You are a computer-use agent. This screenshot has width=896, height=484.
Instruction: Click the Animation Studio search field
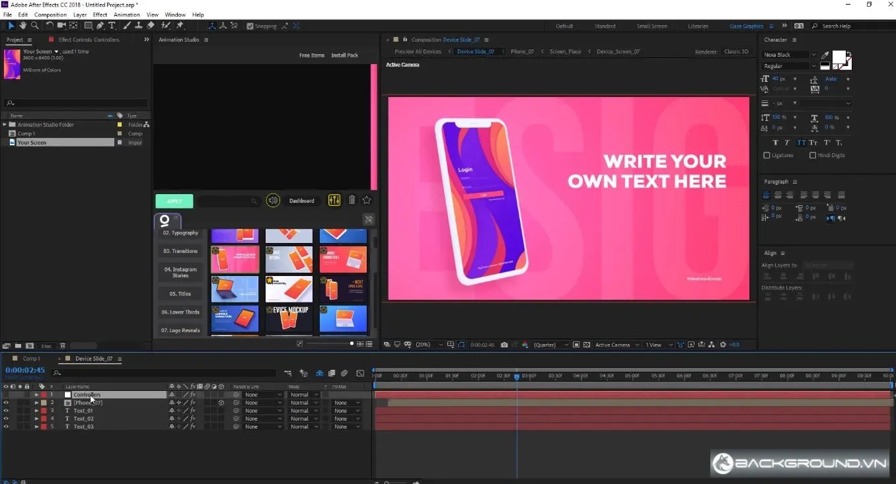(x=228, y=201)
